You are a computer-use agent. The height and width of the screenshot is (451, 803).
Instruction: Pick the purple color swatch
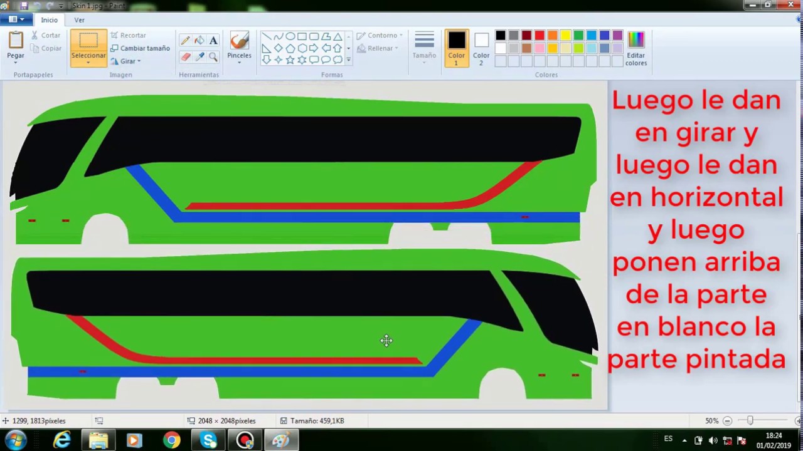[x=617, y=36]
